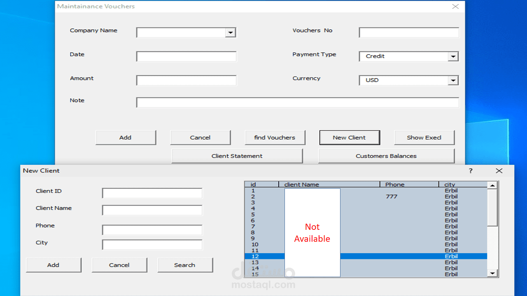
Task: Click the Credit payment type value
Action: point(375,56)
